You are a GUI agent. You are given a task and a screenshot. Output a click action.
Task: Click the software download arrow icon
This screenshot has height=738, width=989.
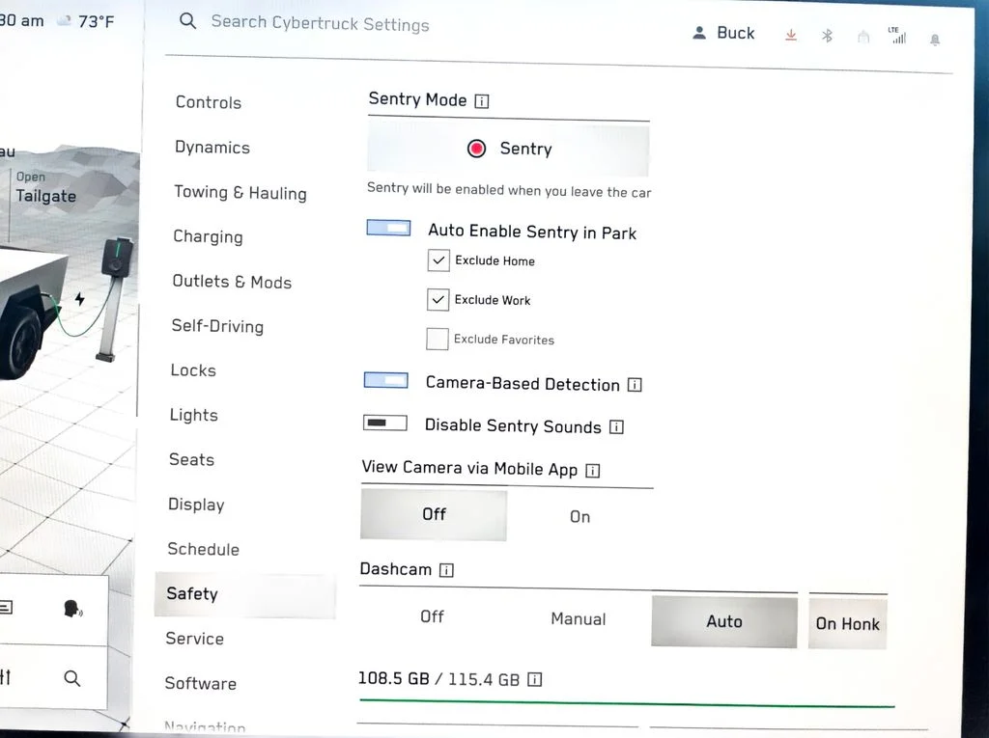click(x=791, y=36)
